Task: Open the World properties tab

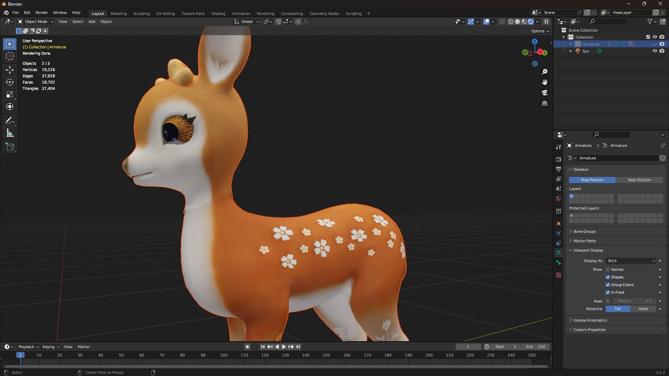Action: tap(558, 199)
